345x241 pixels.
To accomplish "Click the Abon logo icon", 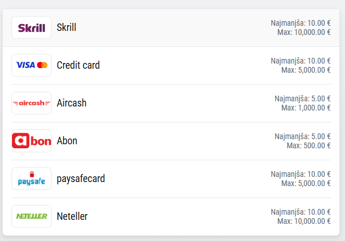I will 32,141.
